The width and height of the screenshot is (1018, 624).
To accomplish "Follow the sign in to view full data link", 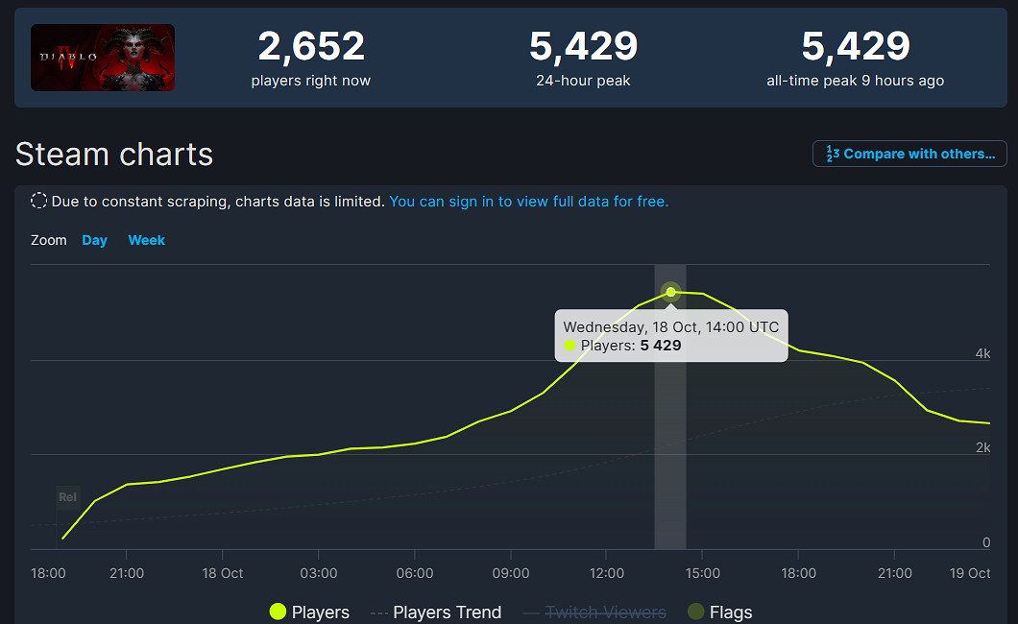I will [x=528, y=202].
